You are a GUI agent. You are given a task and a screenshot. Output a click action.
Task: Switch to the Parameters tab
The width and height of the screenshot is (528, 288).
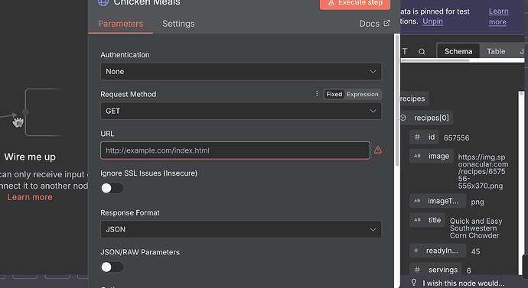[x=121, y=24]
